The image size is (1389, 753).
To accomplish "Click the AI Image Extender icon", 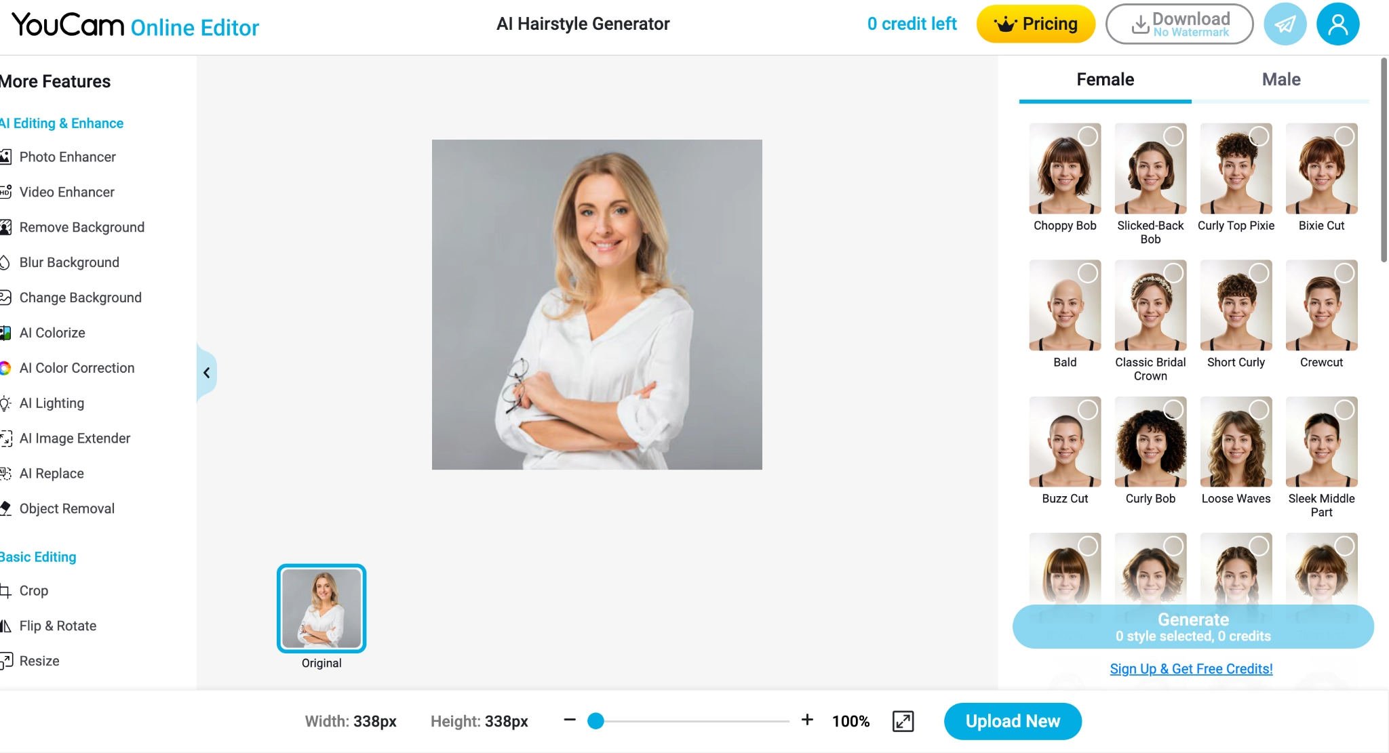I will (x=7, y=439).
